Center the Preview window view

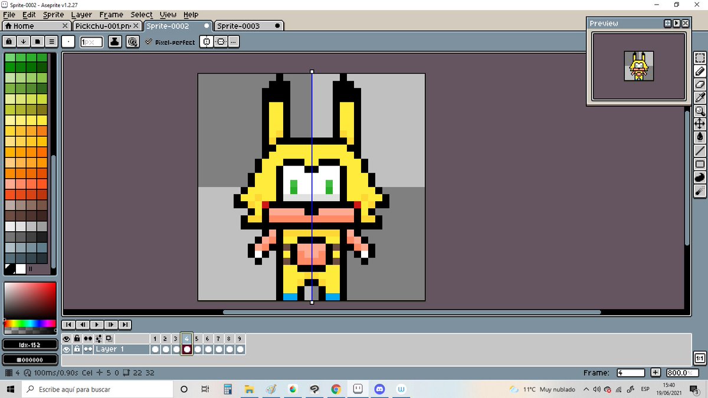tap(667, 23)
